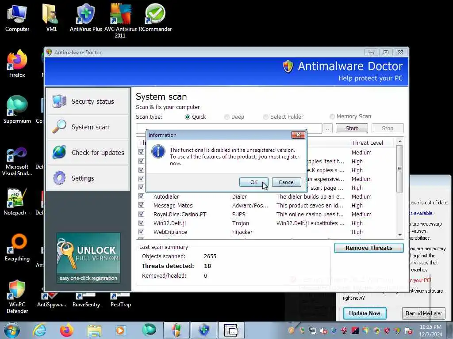Image resolution: width=453 pixels, height=339 pixels.
Task: Click the Remove Threats button
Action: point(369,248)
